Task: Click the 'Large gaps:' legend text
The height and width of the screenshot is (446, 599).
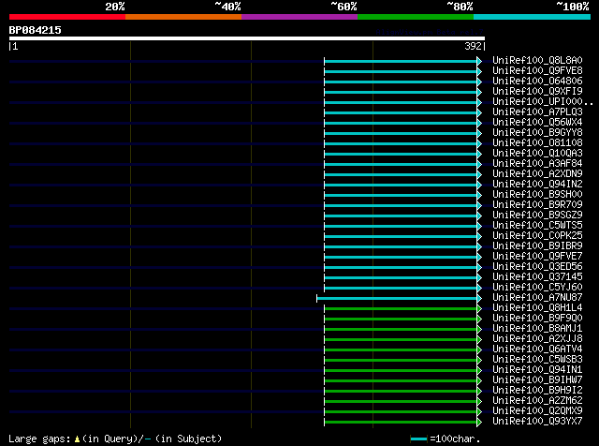Action: coord(39,439)
